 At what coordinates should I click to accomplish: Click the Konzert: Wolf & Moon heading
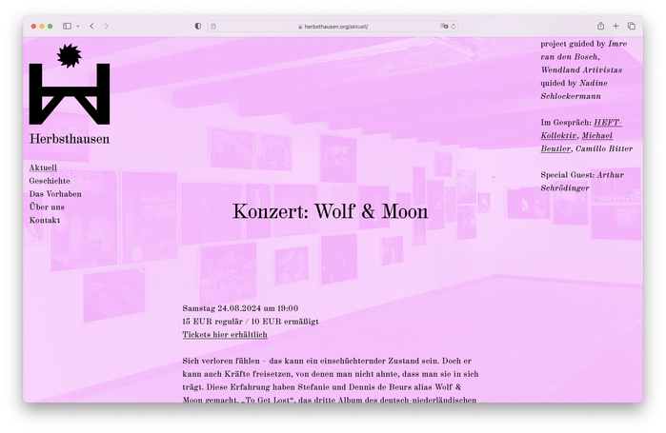click(x=330, y=211)
